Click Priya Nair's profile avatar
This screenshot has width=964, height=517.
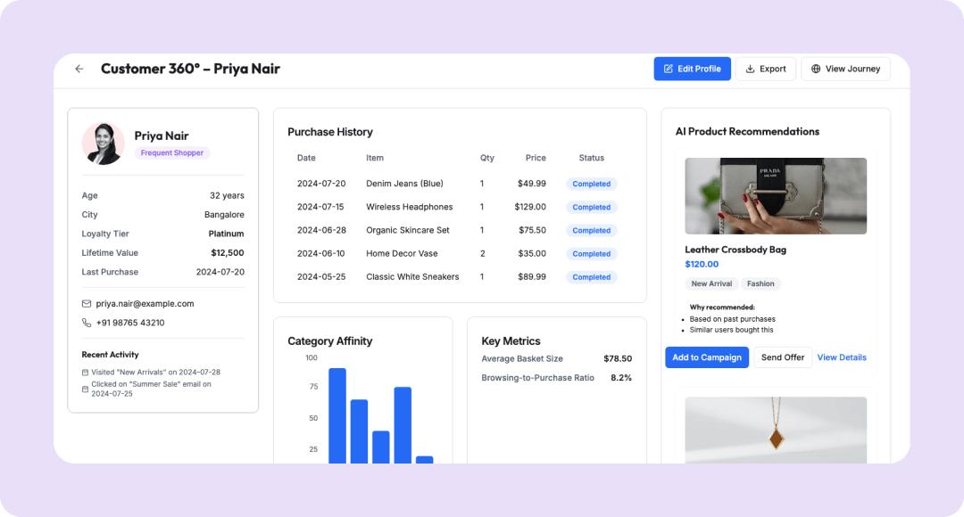coord(103,144)
